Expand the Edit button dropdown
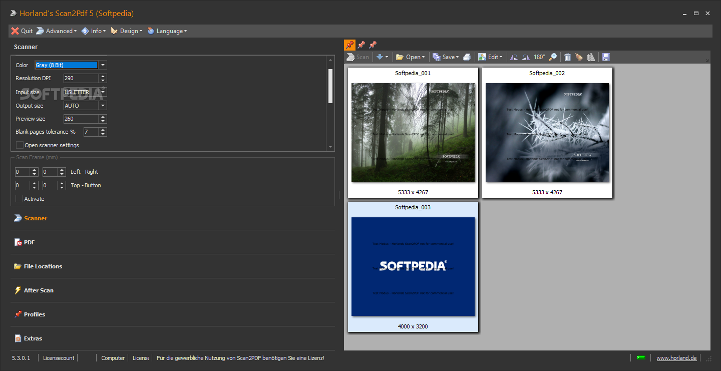The image size is (721, 371). coord(501,57)
